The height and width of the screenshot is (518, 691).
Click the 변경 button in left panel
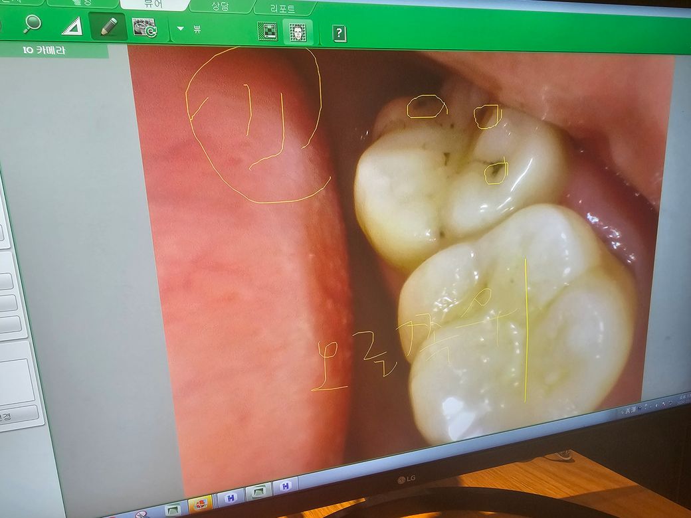15,417
